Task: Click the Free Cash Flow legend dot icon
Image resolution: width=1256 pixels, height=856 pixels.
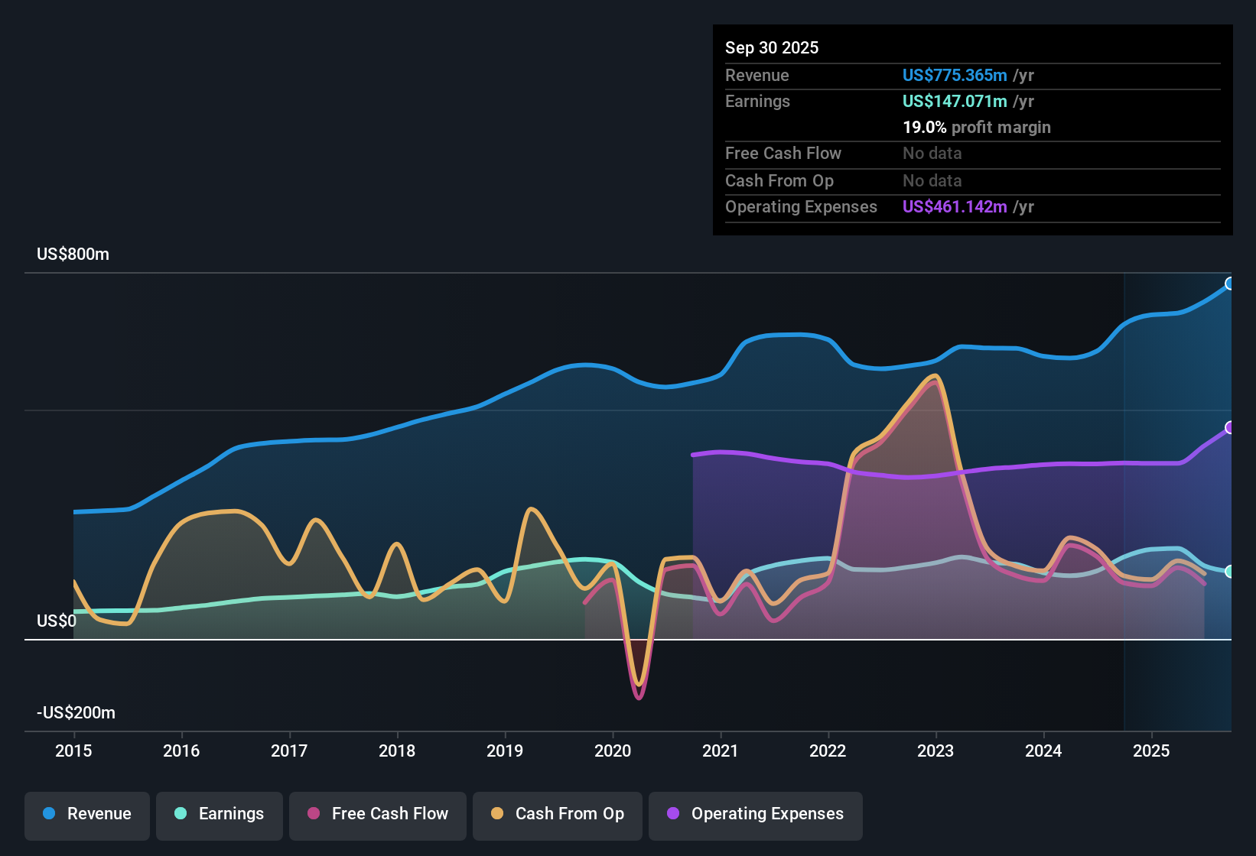Action: click(x=312, y=814)
